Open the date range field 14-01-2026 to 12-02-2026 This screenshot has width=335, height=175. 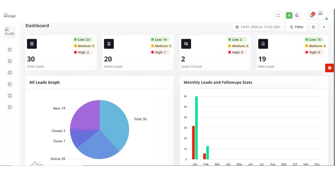(x=258, y=27)
